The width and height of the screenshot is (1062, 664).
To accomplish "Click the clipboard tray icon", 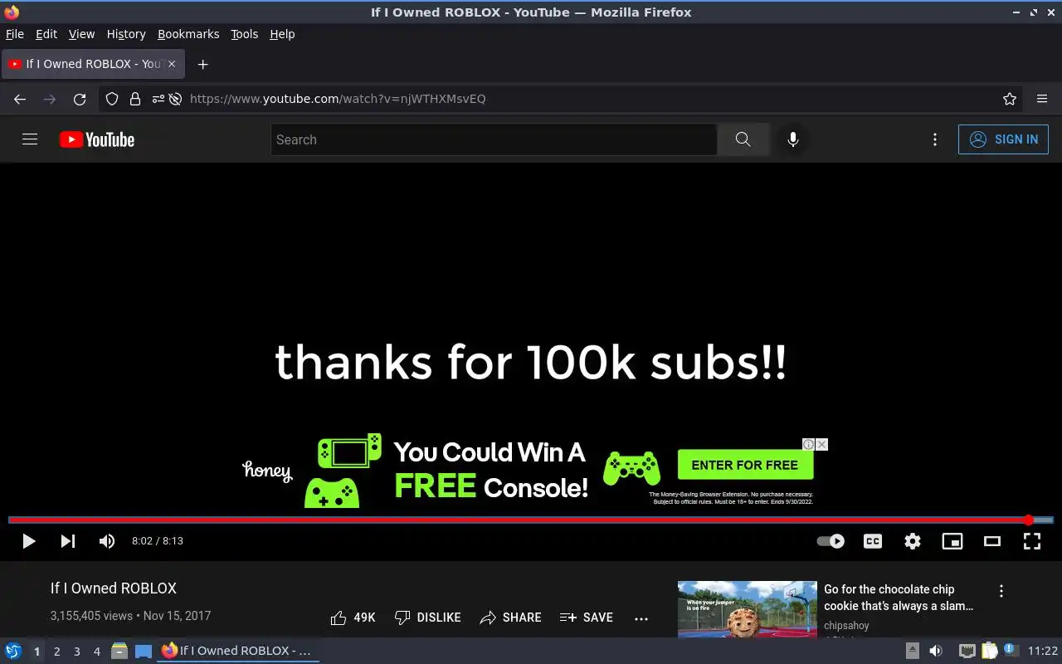I will pos(989,651).
